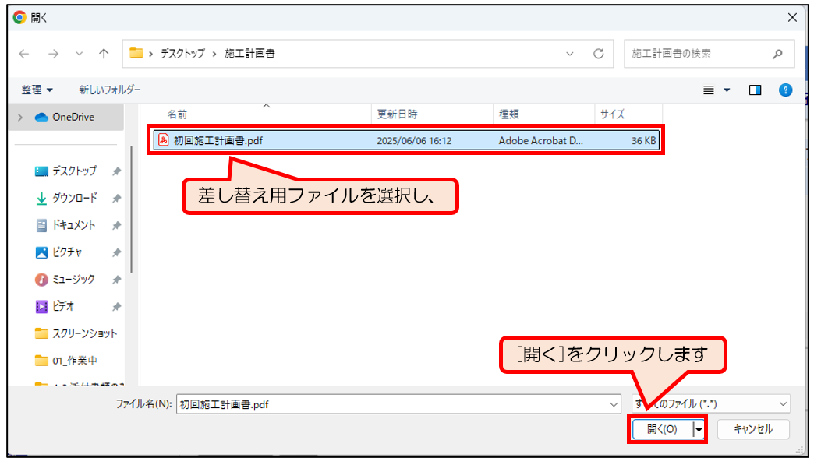The width and height of the screenshot is (821, 472).
Task: Click the back navigation arrow
Action: click(x=23, y=54)
